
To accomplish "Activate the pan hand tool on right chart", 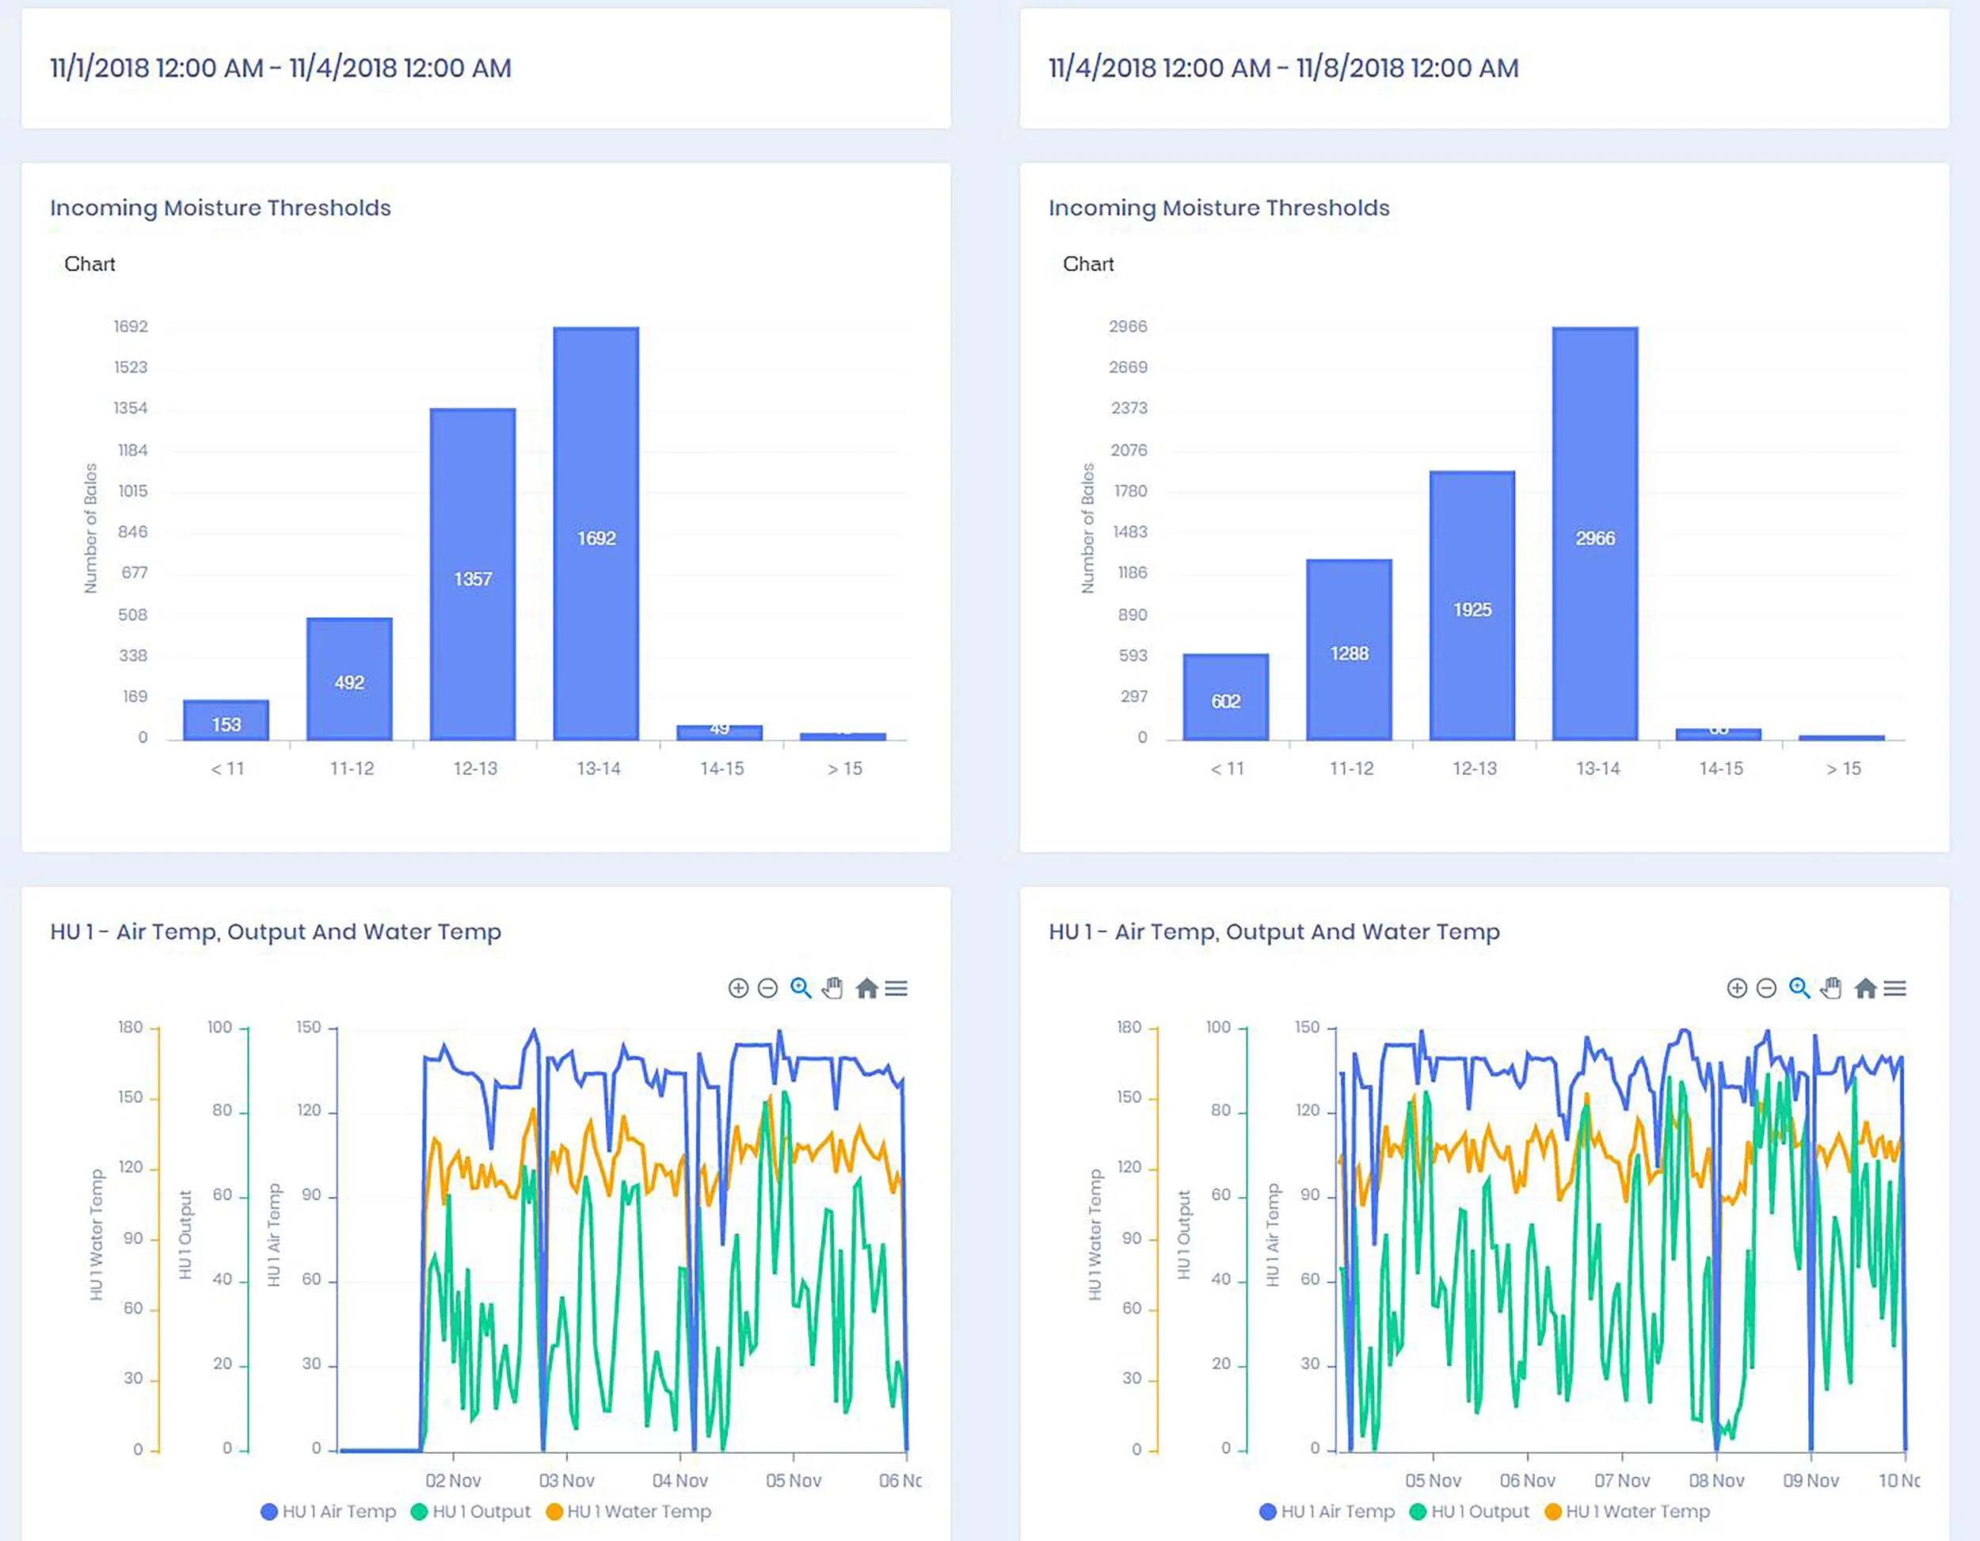I will (1830, 988).
